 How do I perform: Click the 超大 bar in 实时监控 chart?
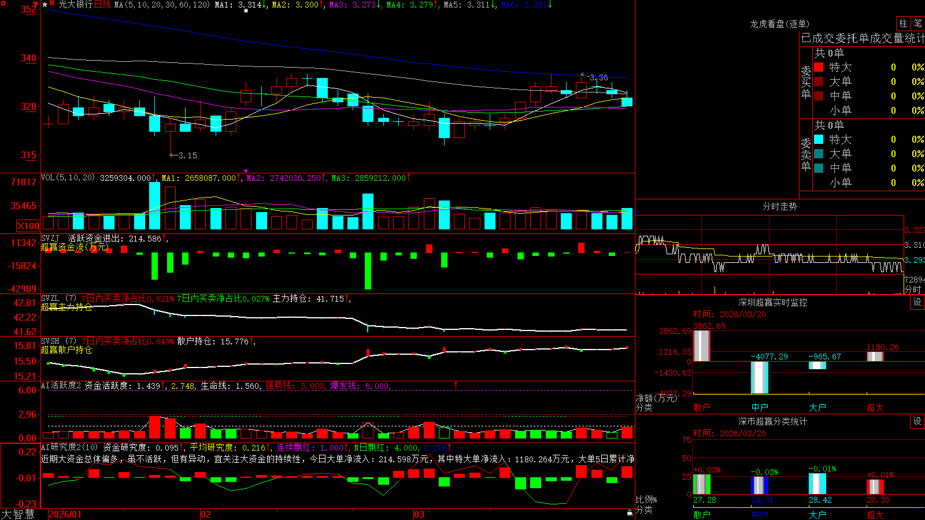pyautogui.click(x=875, y=356)
